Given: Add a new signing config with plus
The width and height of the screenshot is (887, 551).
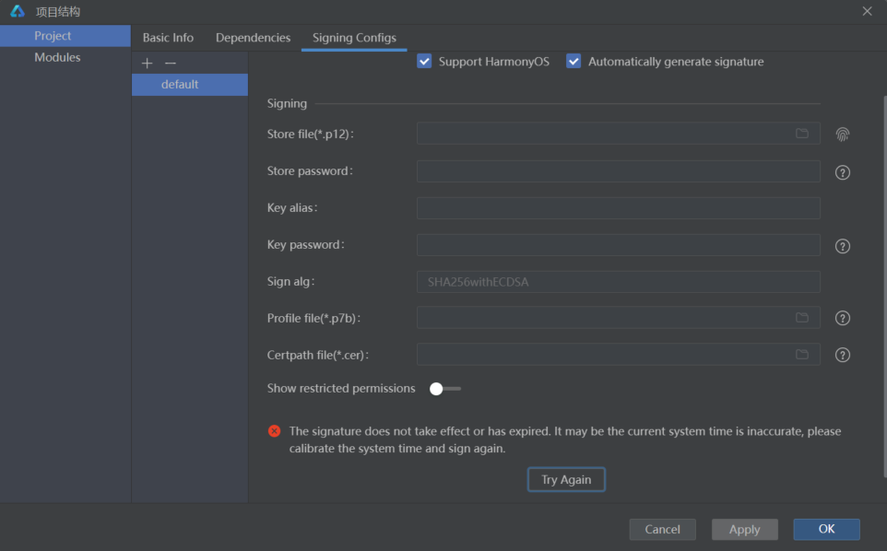Looking at the screenshot, I should (x=147, y=63).
